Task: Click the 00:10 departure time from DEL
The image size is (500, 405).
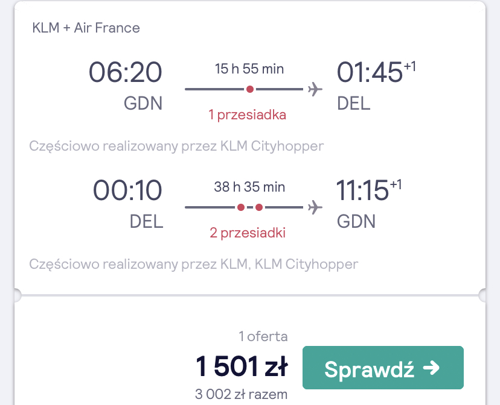Action: coord(127,190)
